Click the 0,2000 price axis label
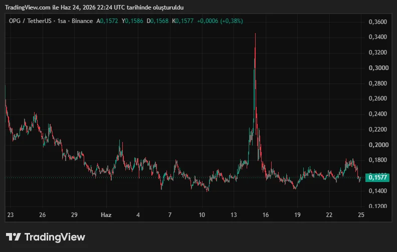 (x=378, y=145)
